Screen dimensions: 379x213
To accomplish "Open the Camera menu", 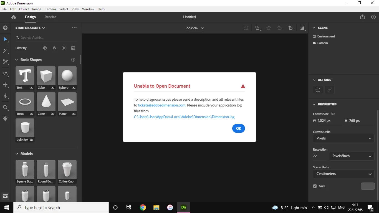I will 50,9.
